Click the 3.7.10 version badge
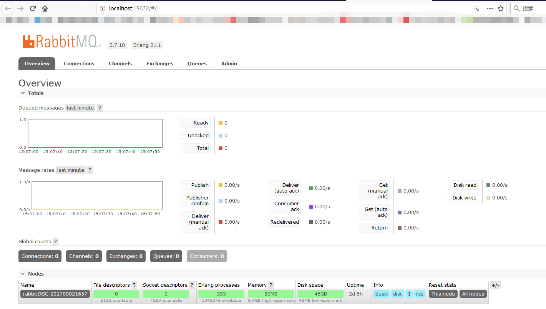 point(117,45)
